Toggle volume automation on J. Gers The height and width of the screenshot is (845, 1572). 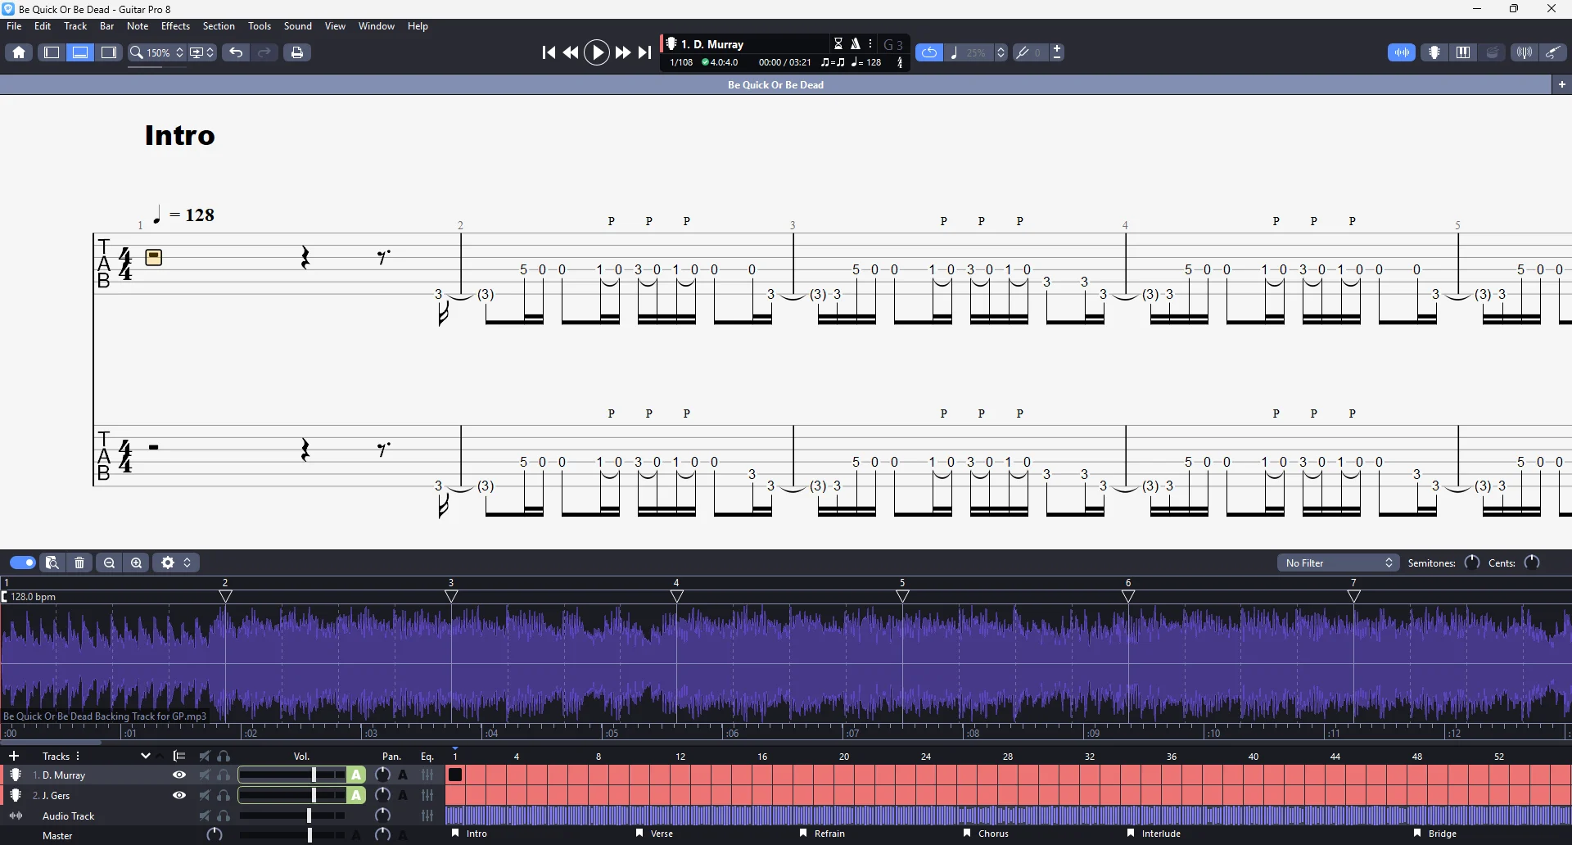click(x=356, y=795)
